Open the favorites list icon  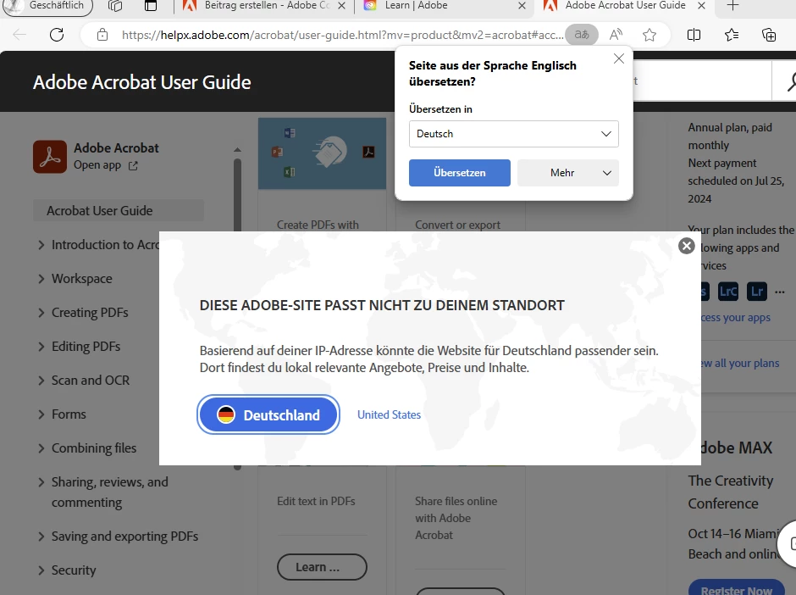coord(732,35)
